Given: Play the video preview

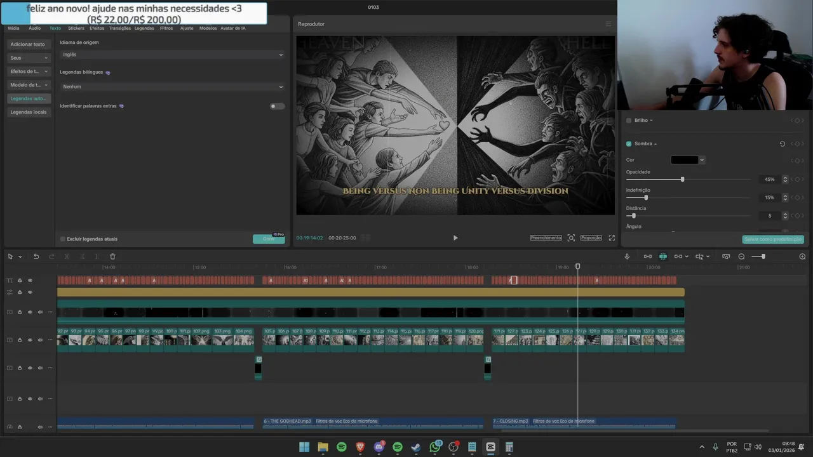Looking at the screenshot, I should click(455, 238).
